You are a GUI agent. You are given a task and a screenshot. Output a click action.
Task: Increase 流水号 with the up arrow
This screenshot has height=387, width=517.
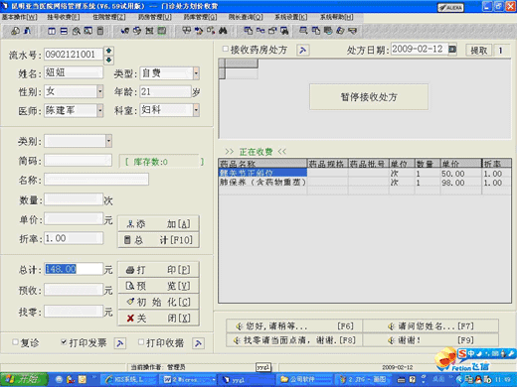point(108,51)
